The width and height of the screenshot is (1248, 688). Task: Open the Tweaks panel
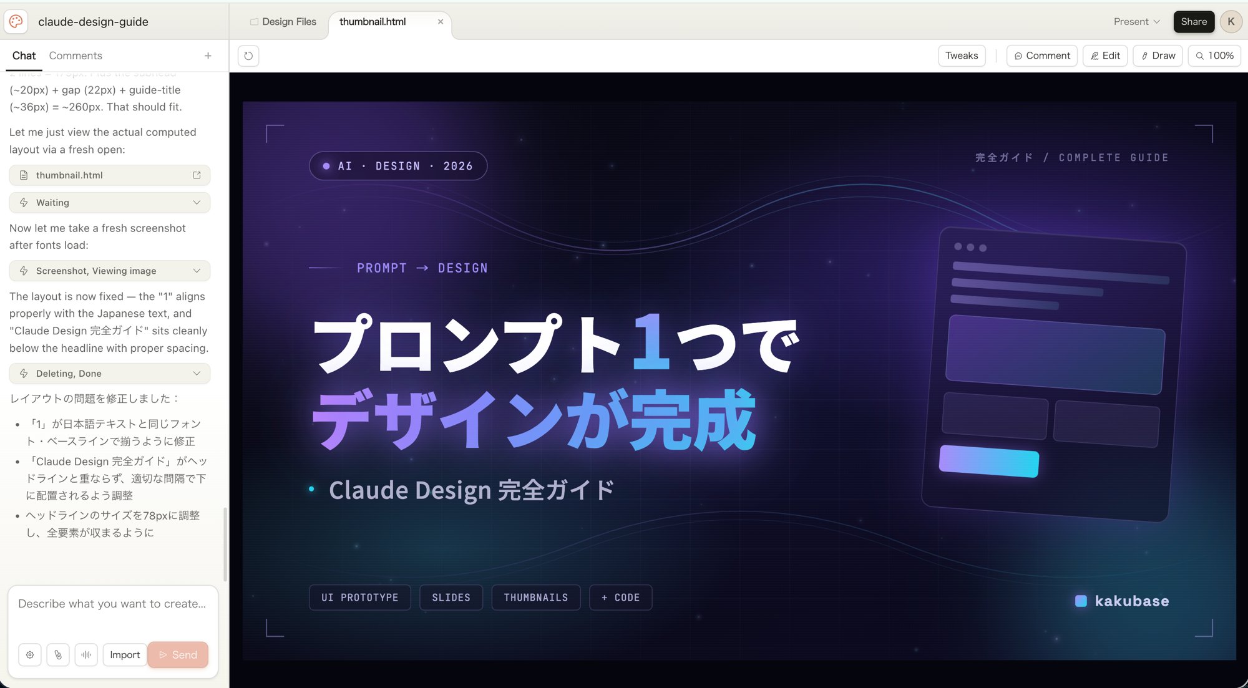click(962, 56)
